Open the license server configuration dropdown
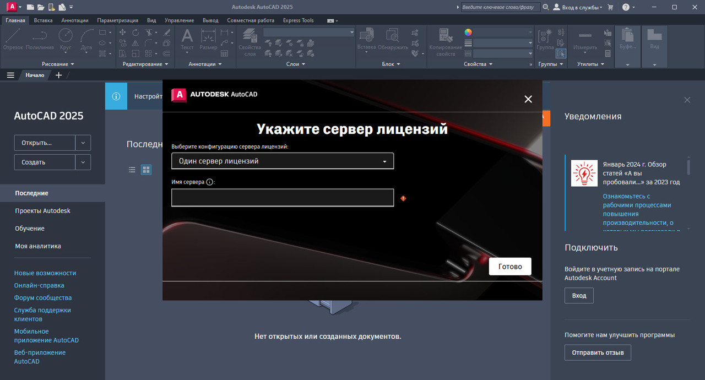Viewport: 705px width, 380px height. tap(283, 161)
